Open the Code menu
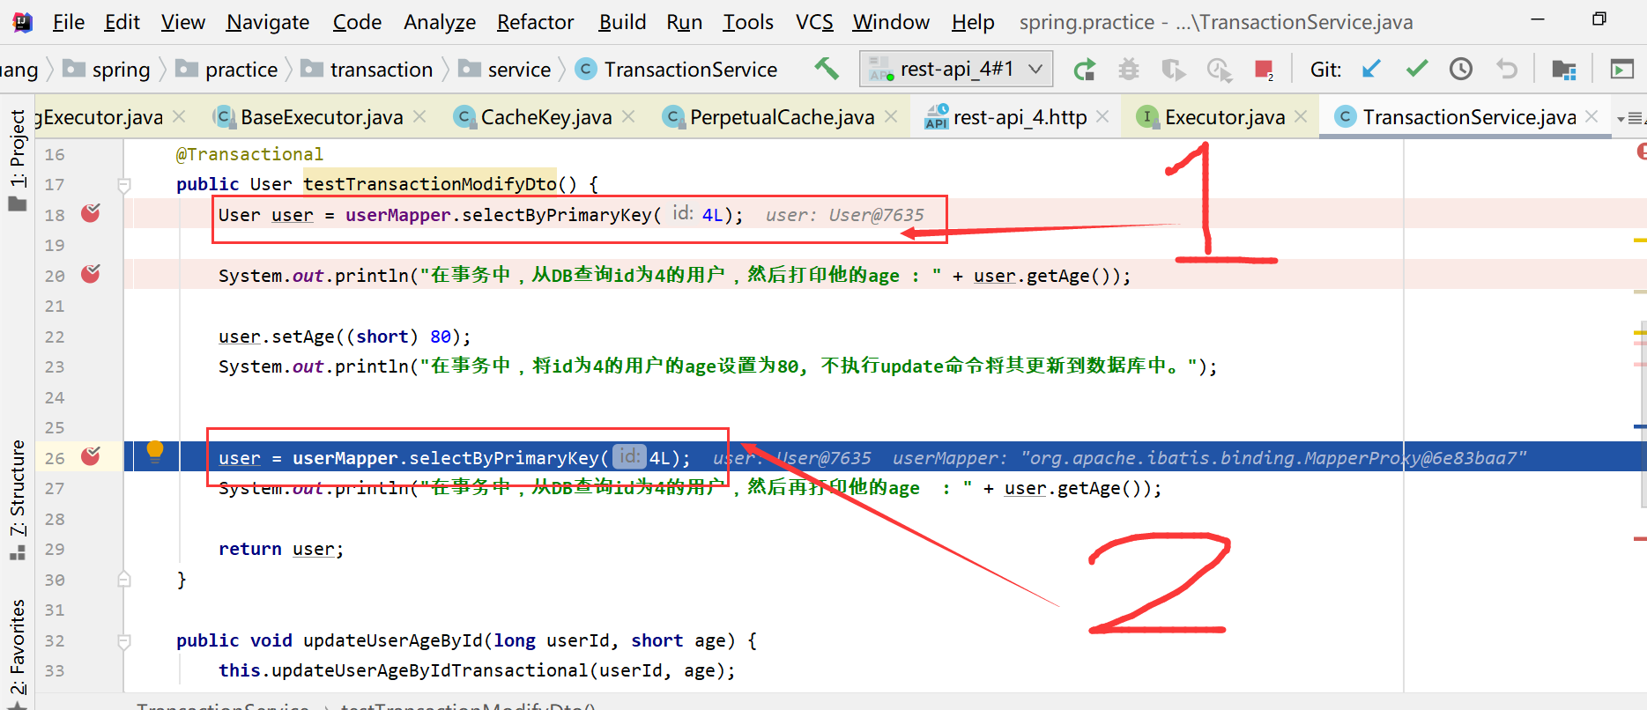The height and width of the screenshot is (710, 1647). click(357, 22)
